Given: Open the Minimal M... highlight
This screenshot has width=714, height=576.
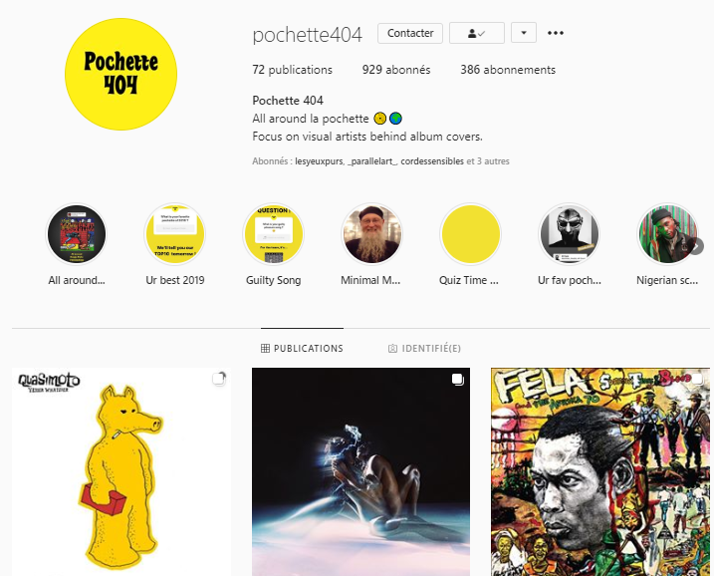Looking at the screenshot, I should pos(371,234).
